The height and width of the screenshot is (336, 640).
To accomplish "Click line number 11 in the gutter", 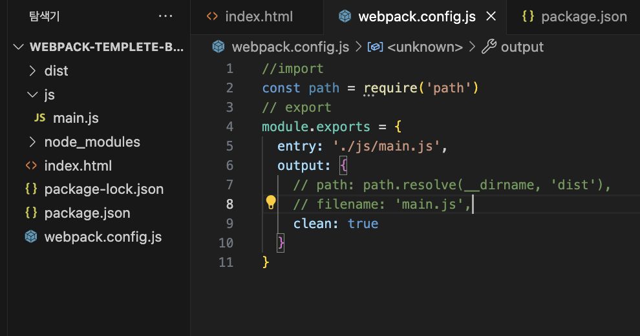I will [226, 262].
